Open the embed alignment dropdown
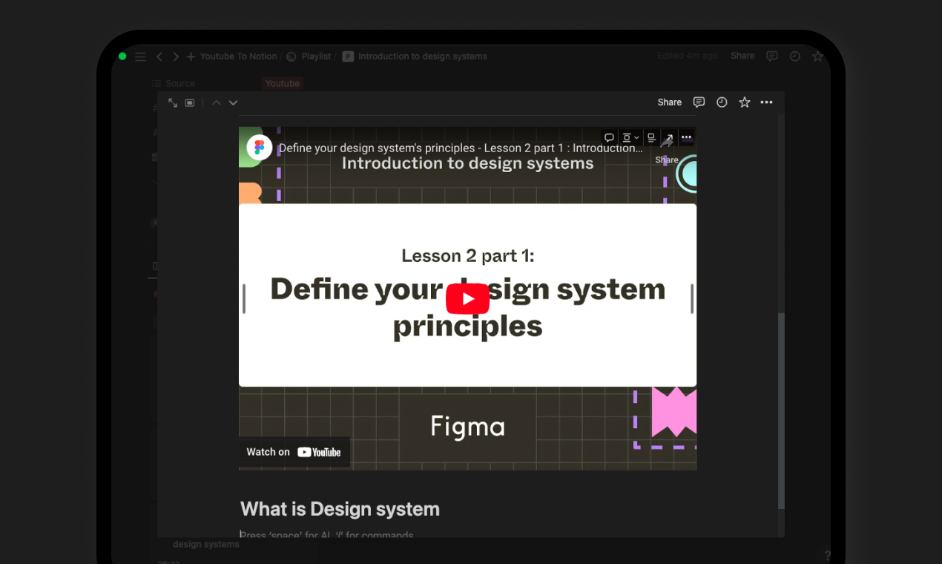Screen dimensions: 942x564 tap(630, 137)
